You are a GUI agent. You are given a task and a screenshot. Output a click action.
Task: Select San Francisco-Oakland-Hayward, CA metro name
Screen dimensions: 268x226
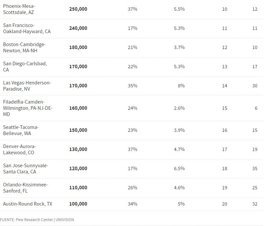click(x=27, y=28)
